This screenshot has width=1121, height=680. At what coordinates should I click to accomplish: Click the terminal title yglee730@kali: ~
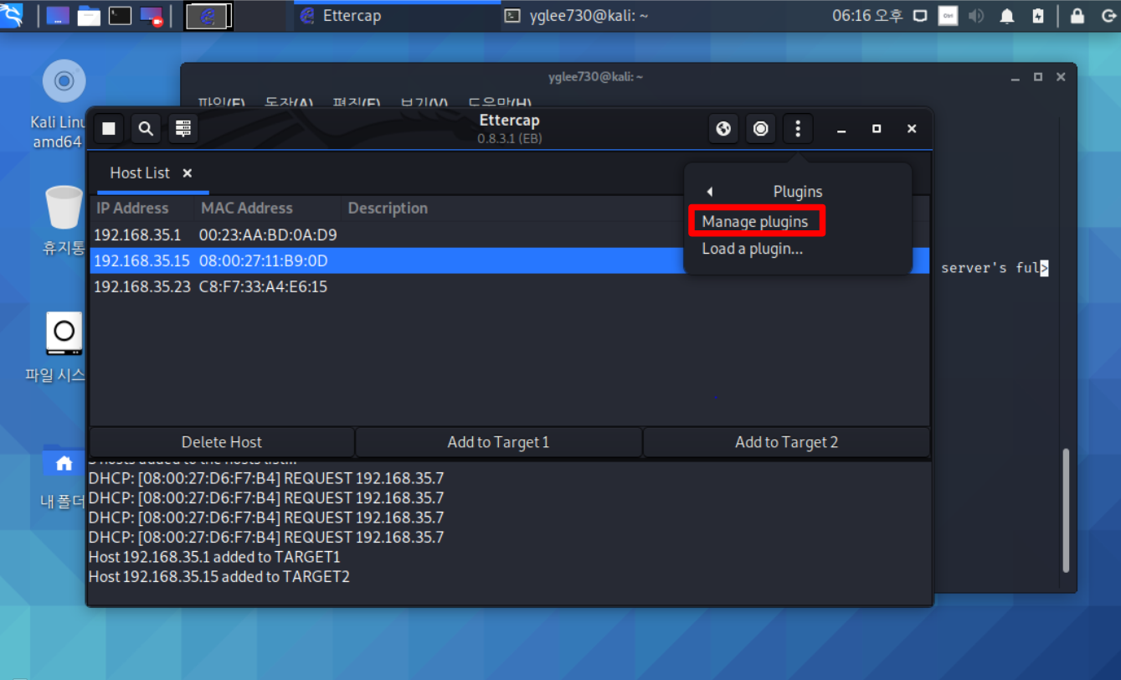595,76
